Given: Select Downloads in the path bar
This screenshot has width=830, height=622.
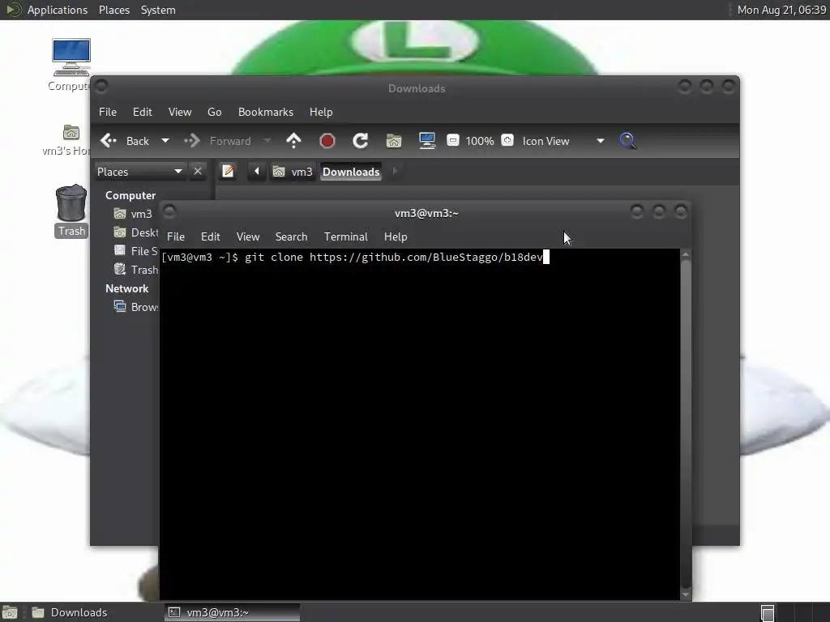Looking at the screenshot, I should click(x=351, y=172).
